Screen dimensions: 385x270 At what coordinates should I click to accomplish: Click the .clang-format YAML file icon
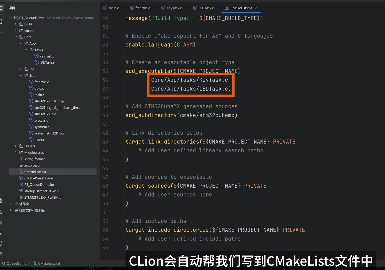point(21,159)
